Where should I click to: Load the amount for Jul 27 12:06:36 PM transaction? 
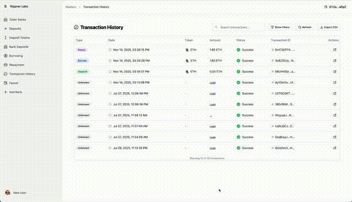212,105
